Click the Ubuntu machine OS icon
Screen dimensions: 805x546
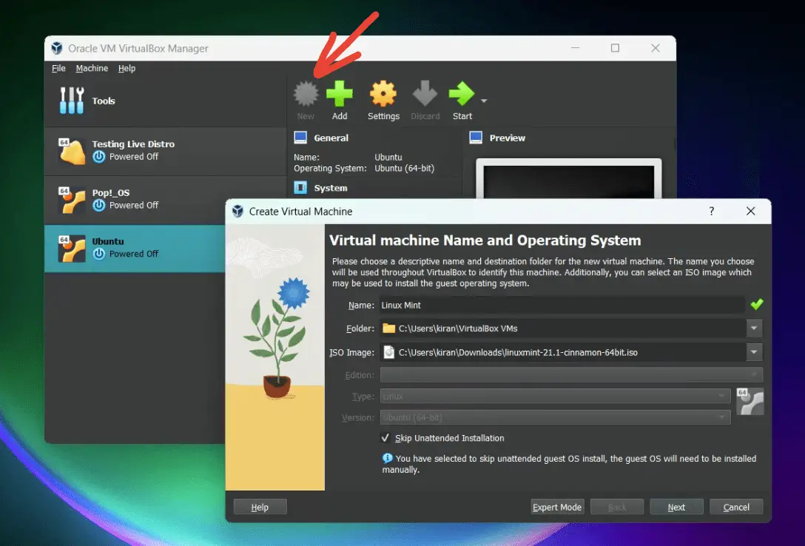click(72, 249)
